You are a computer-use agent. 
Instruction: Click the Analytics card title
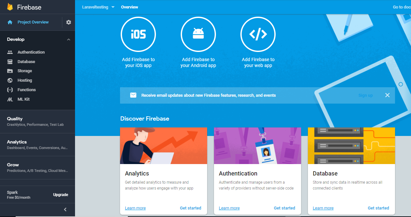click(137, 174)
